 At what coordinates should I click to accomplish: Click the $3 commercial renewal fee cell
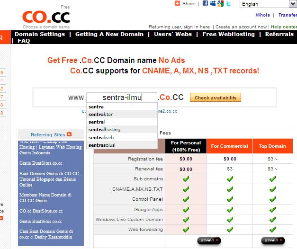pyautogui.click(x=230, y=169)
